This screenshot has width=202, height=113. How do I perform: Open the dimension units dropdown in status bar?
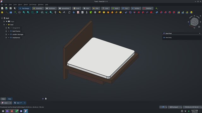point(192,107)
